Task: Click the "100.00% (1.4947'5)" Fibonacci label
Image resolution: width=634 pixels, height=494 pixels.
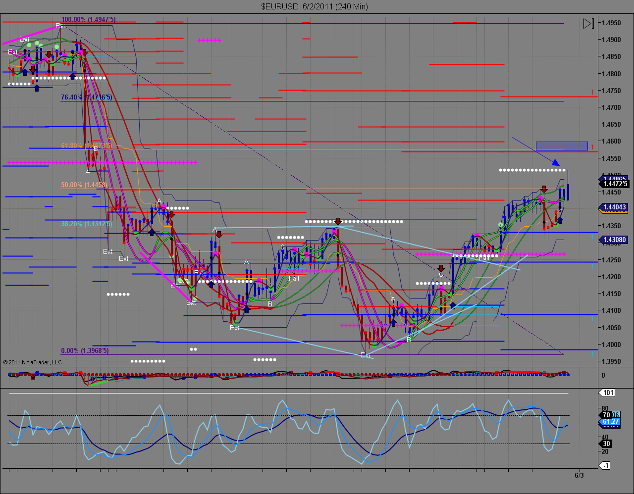Action: pos(88,20)
